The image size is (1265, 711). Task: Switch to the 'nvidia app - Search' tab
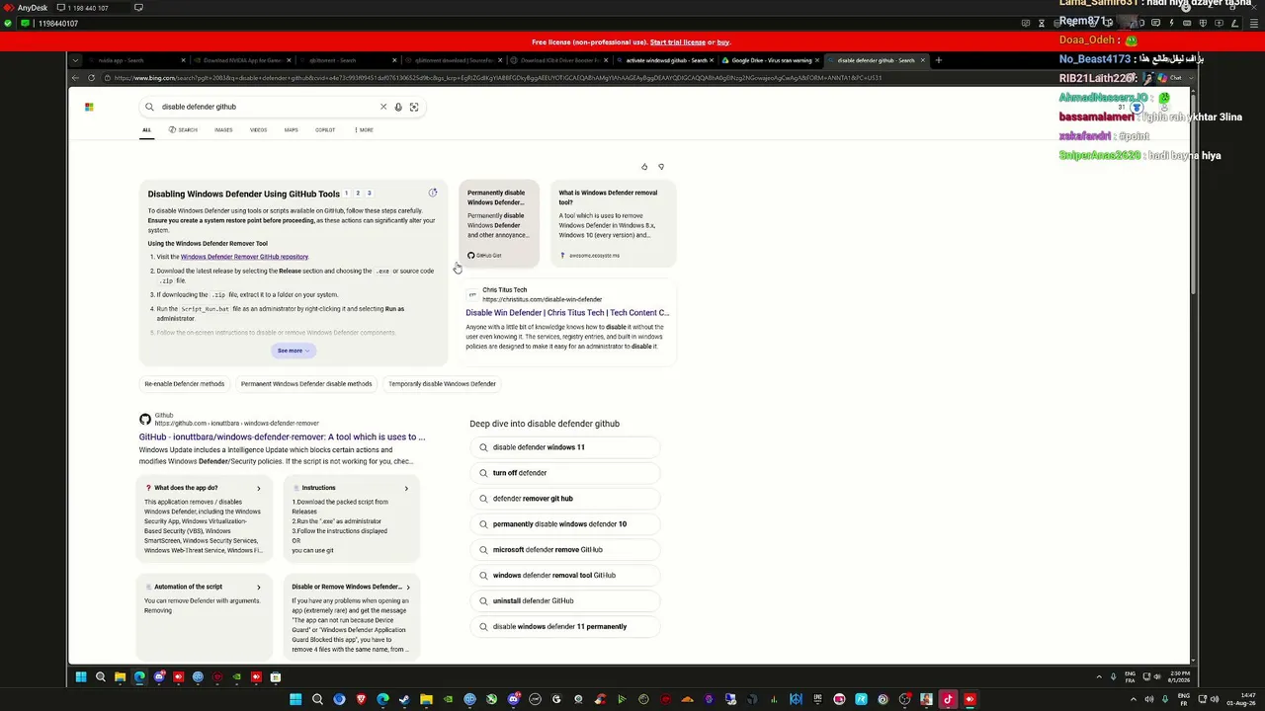[133, 60]
